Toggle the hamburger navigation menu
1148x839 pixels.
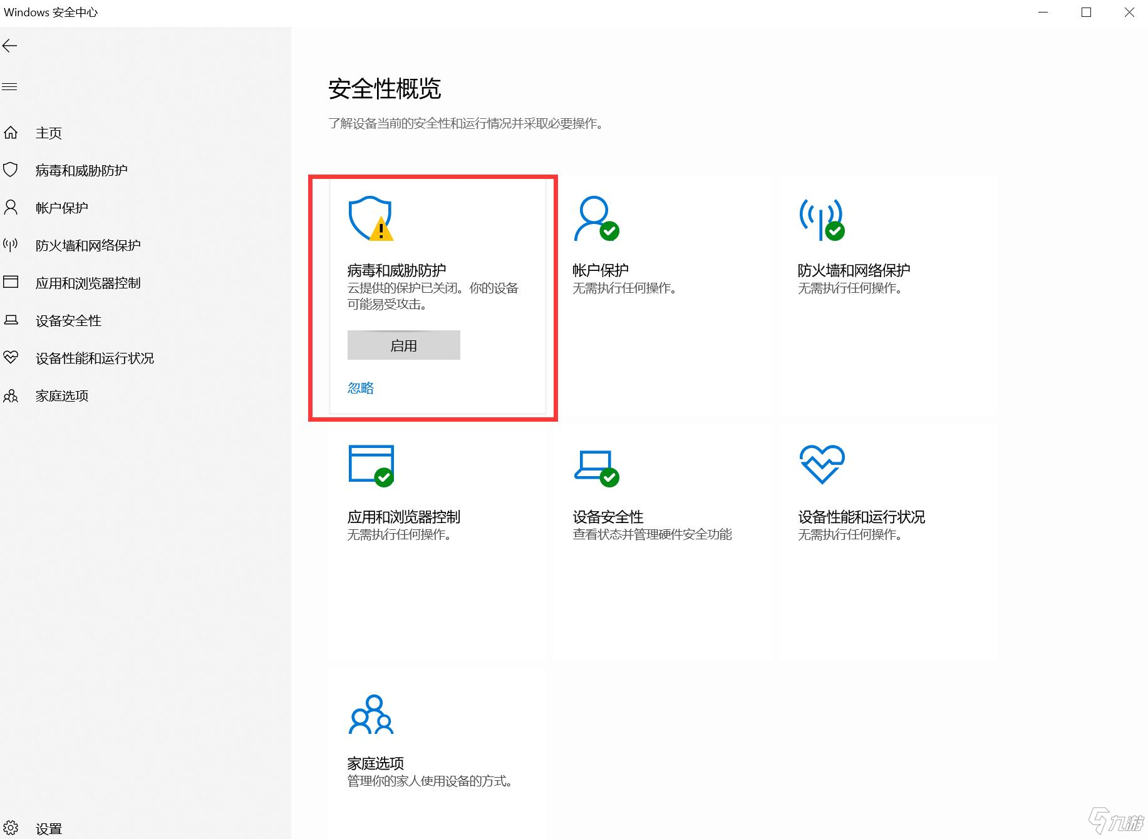[9, 87]
